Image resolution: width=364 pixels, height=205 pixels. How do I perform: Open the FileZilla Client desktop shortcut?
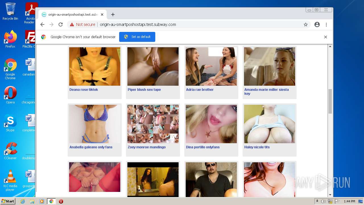pyautogui.click(x=30, y=39)
